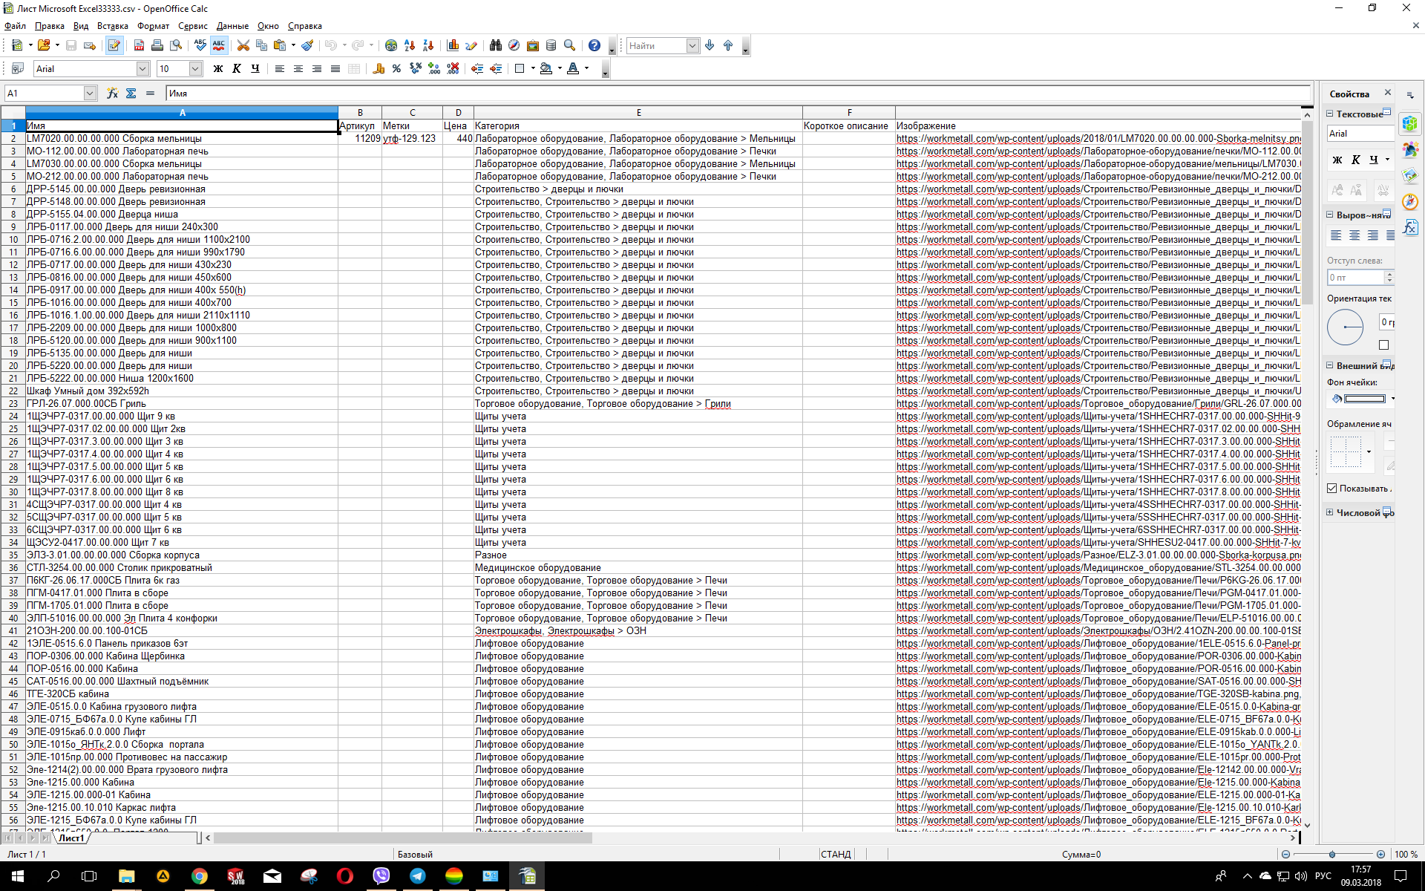Open the Font Color dropdown arrow
The width and height of the screenshot is (1425, 891).
click(x=586, y=69)
